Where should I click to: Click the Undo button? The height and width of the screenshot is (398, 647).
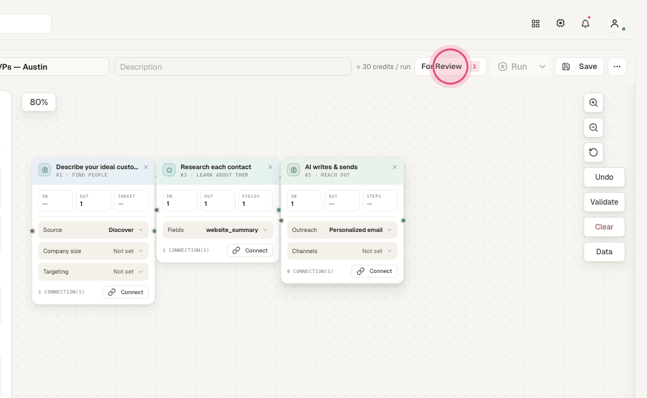604,177
